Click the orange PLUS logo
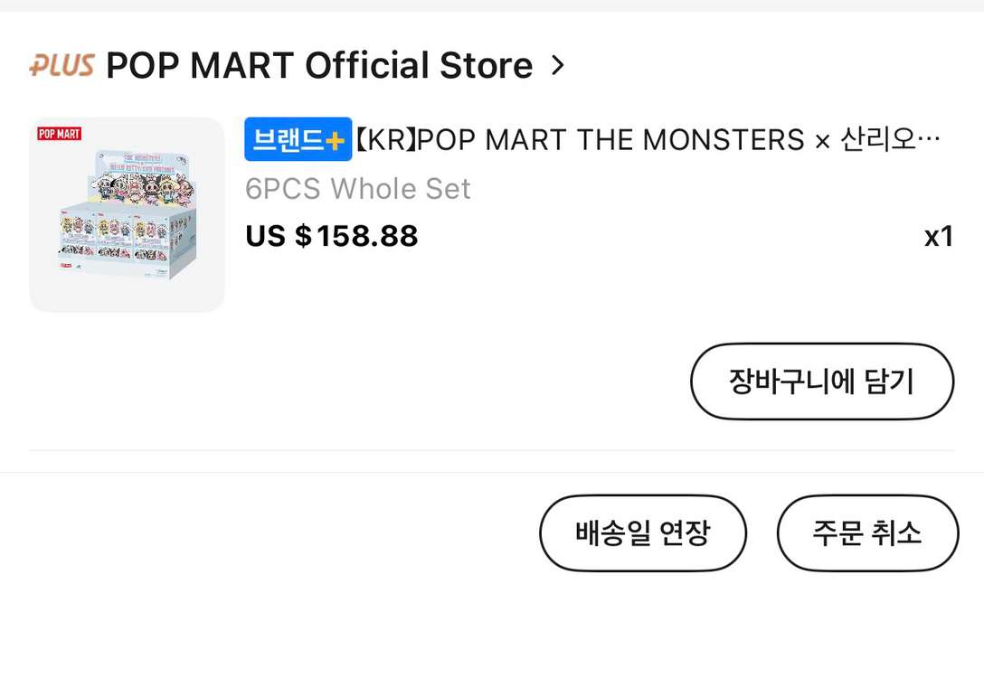 pyautogui.click(x=61, y=66)
